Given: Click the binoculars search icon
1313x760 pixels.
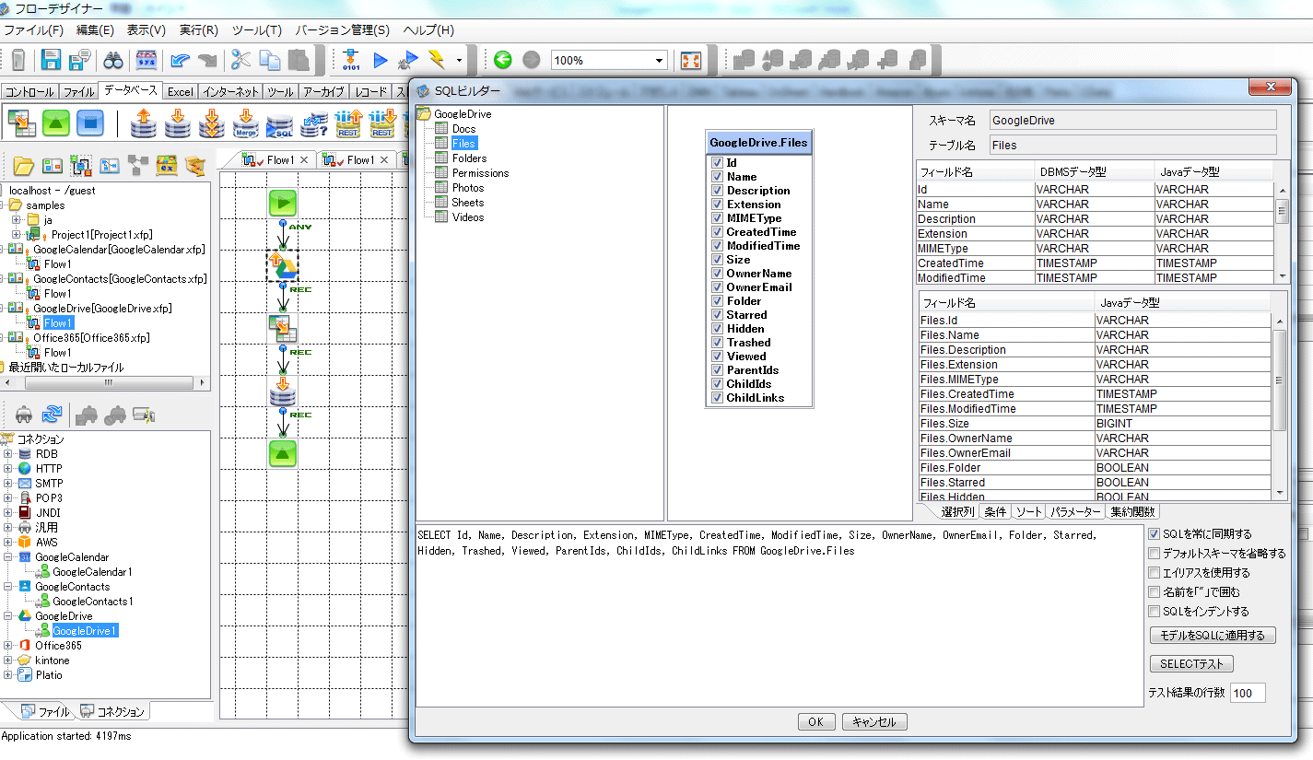Looking at the screenshot, I should click(x=113, y=61).
